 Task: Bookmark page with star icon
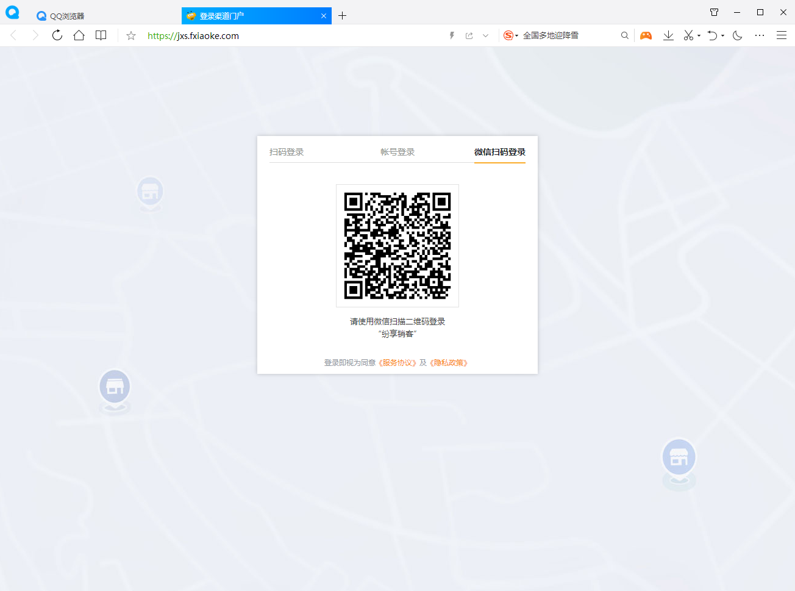point(131,35)
